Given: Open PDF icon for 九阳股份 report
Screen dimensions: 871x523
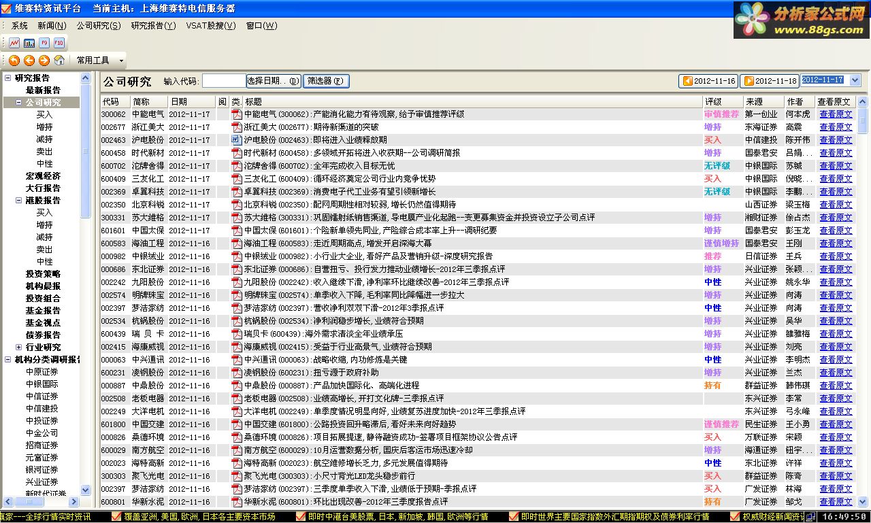Looking at the screenshot, I should tap(237, 282).
